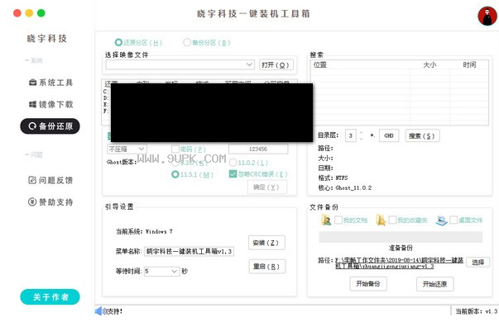This screenshot has height=322, width=499.
Task: Click the 开始备份 button
Action: [x=368, y=283]
